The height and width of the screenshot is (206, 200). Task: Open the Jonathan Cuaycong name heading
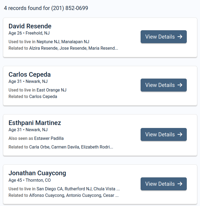[x=37, y=173]
